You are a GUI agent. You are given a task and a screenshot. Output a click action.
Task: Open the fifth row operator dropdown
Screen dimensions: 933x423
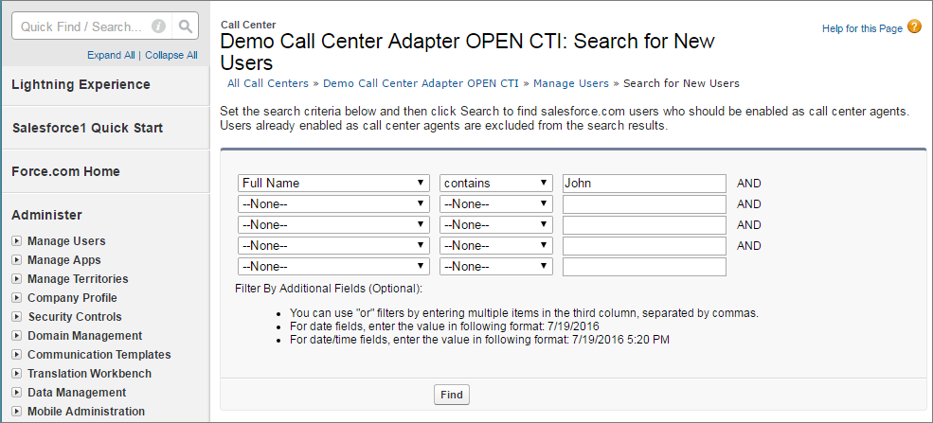pos(496,267)
